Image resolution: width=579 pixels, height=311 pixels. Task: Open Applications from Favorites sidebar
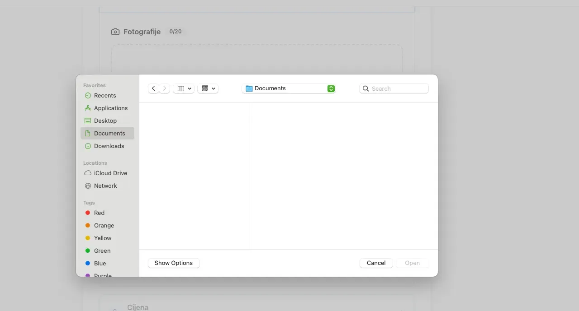click(x=110, y=108)
